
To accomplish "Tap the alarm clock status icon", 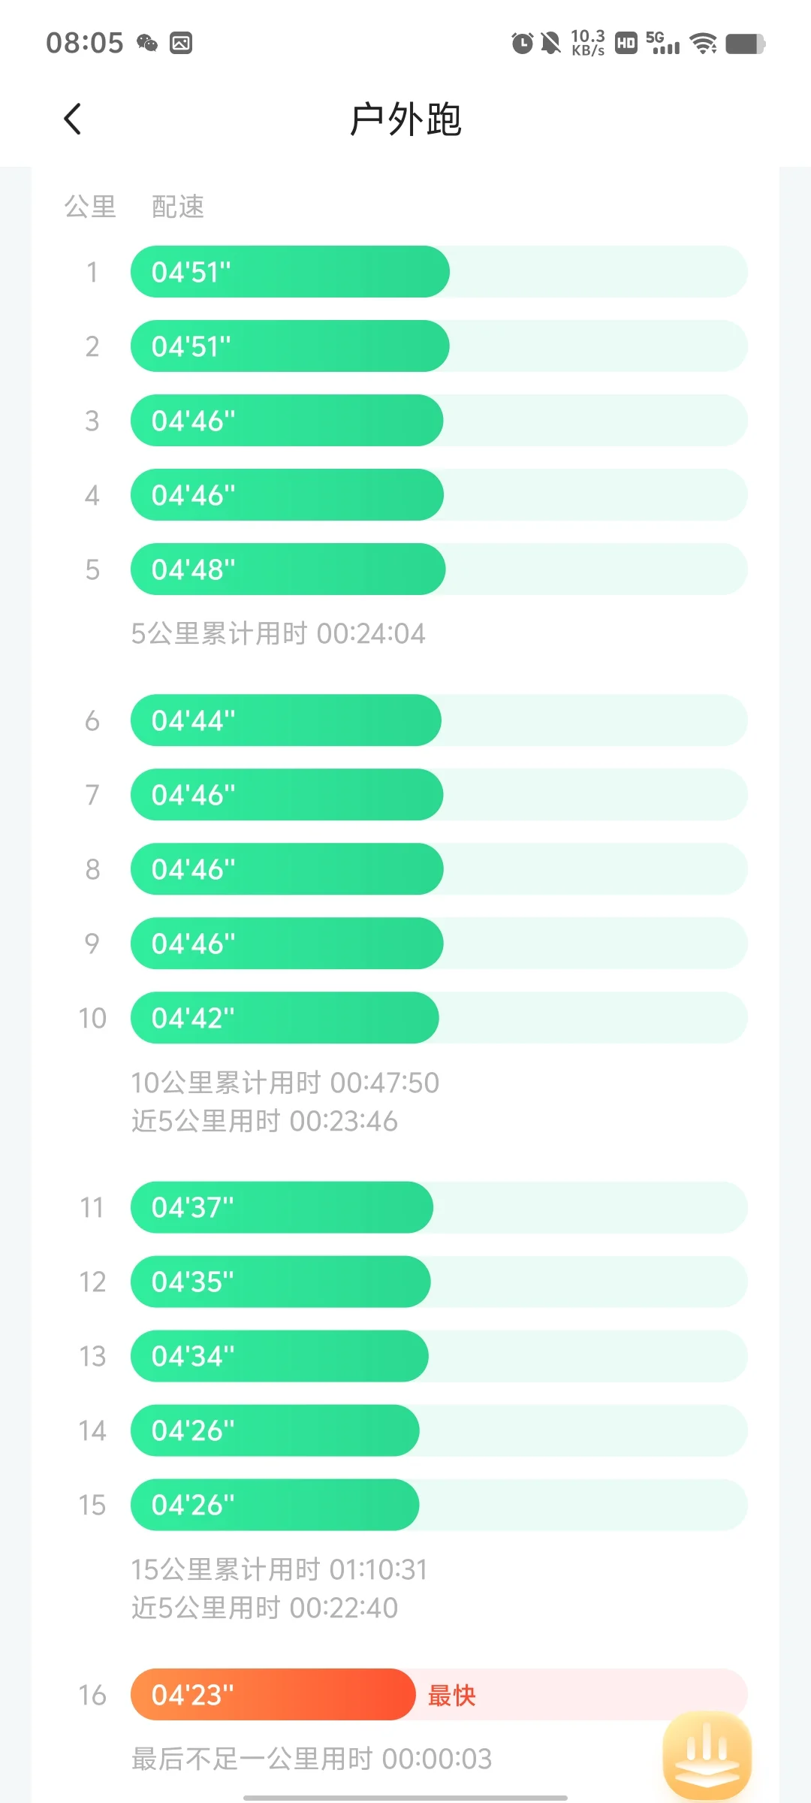I will point(522,43).
